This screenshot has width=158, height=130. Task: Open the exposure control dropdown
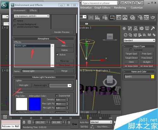pos(32,16)
